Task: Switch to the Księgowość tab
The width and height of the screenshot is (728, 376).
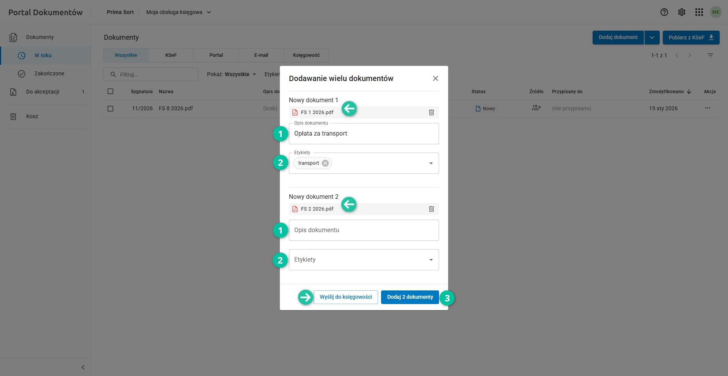Action: (306, 55)
